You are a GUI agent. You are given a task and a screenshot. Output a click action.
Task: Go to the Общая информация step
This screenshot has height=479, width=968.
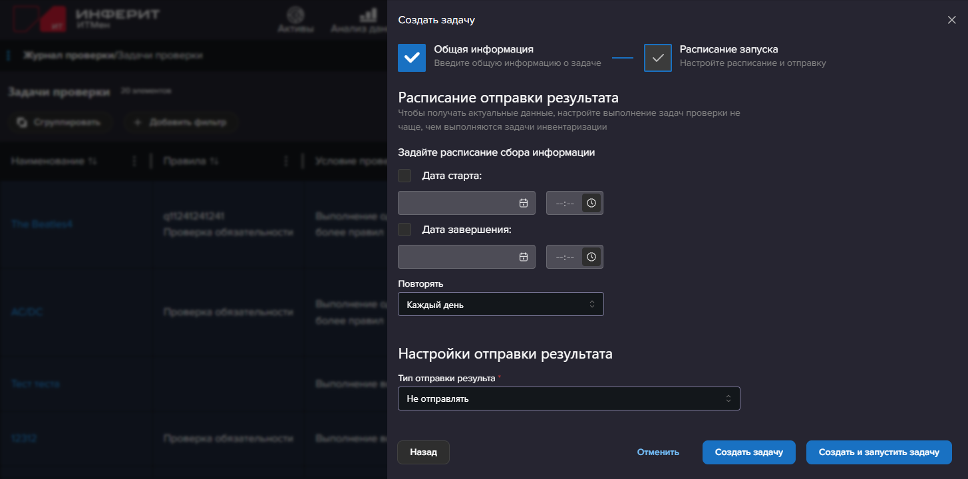484,49
